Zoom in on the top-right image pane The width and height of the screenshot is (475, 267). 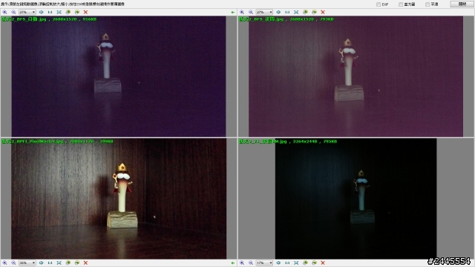[242, 12]
